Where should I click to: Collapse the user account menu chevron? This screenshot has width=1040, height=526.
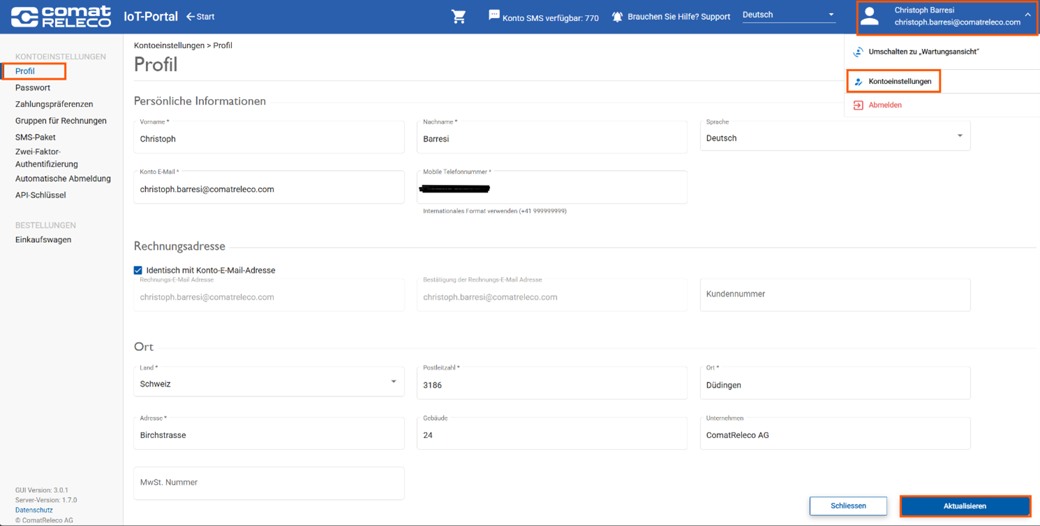(x=1027, y=15)
